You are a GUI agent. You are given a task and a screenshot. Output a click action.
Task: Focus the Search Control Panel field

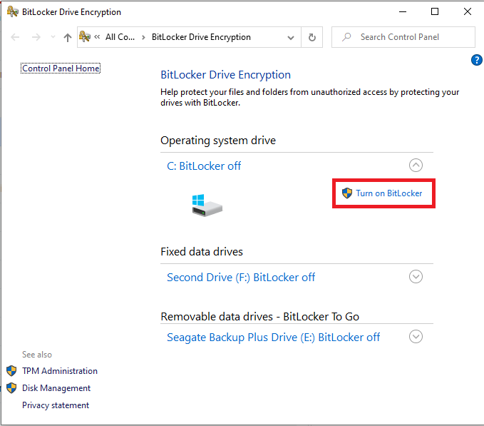403,37
